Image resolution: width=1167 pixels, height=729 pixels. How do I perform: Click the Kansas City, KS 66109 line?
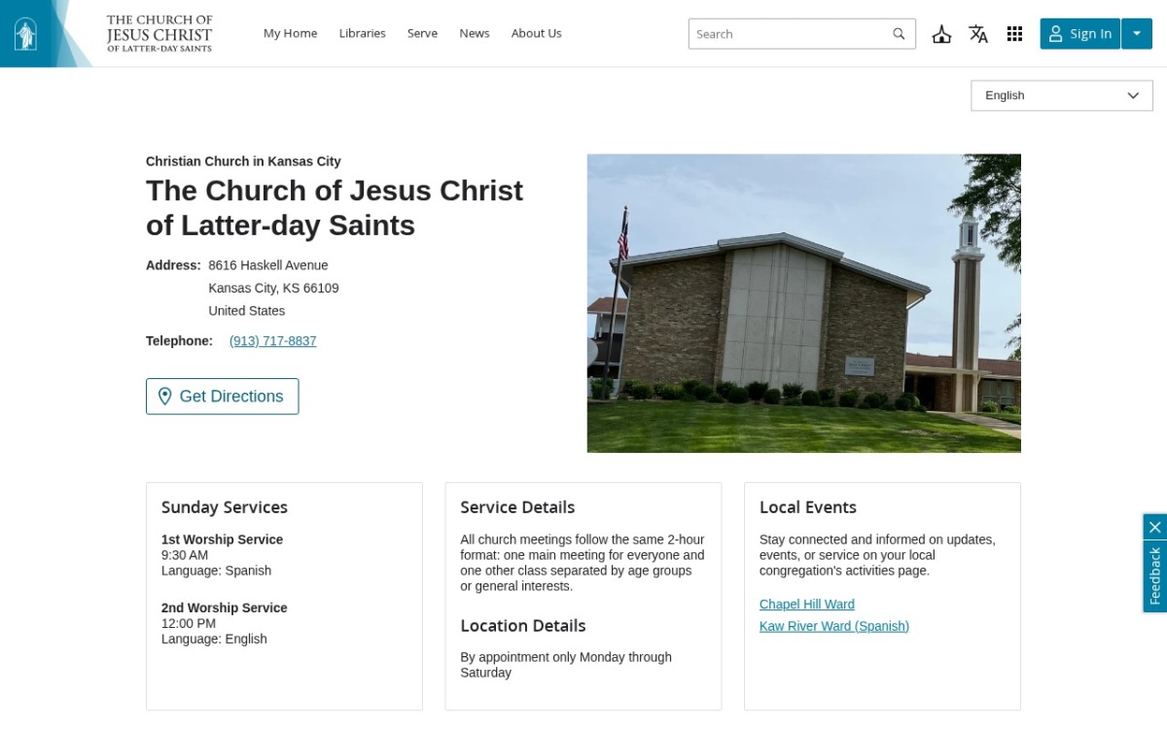pos(273,289)
